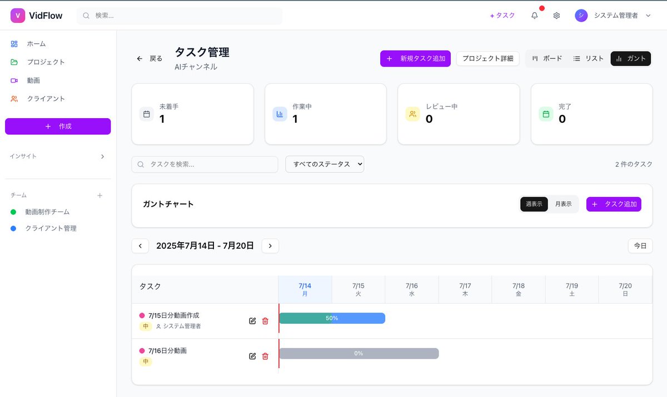Add a new team with plus icon
Viewport: 667px width, 397px height.
(x=100, y=195)
